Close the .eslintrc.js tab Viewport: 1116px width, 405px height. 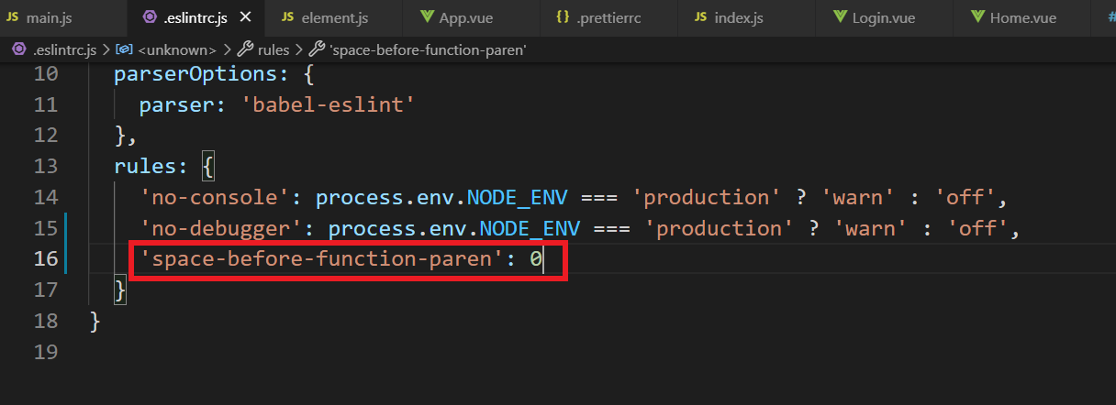pos(245,18)
